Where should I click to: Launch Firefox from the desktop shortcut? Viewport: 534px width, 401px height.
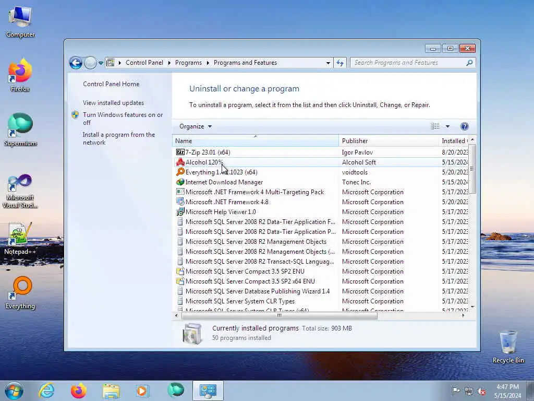tap(20, 75)
